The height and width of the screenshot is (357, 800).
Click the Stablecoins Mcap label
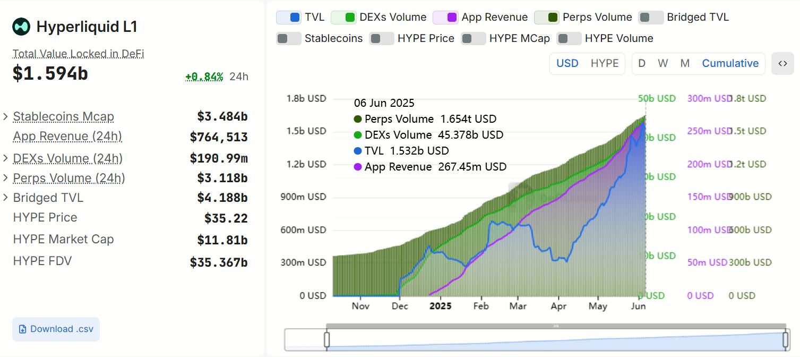64,117
